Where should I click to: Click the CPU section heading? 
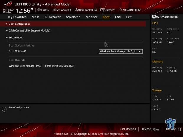coord(155,23)
